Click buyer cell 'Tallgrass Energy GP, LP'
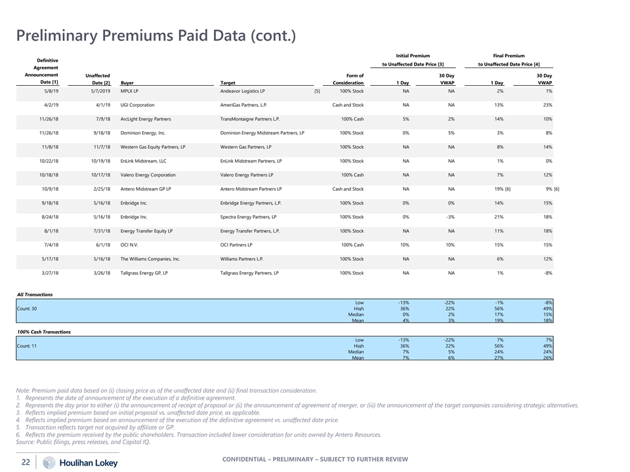The image size is (630, 472). point(144,273)
